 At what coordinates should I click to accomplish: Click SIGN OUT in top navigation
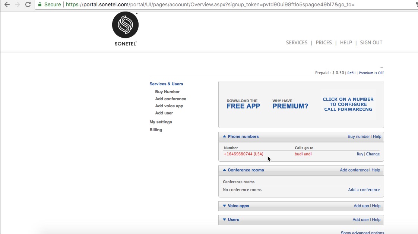point(371,42)
